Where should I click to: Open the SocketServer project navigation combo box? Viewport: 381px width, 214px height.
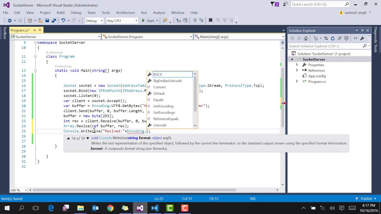click(55, 37)
